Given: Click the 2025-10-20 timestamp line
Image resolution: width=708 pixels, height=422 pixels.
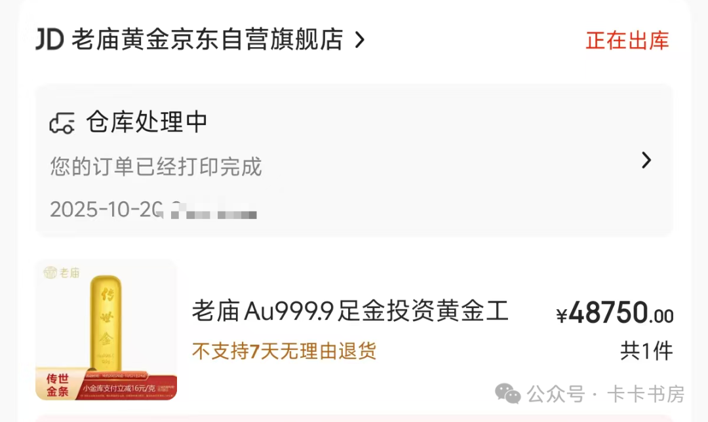Looking at the screenshot, I should (x=153, y=210).
